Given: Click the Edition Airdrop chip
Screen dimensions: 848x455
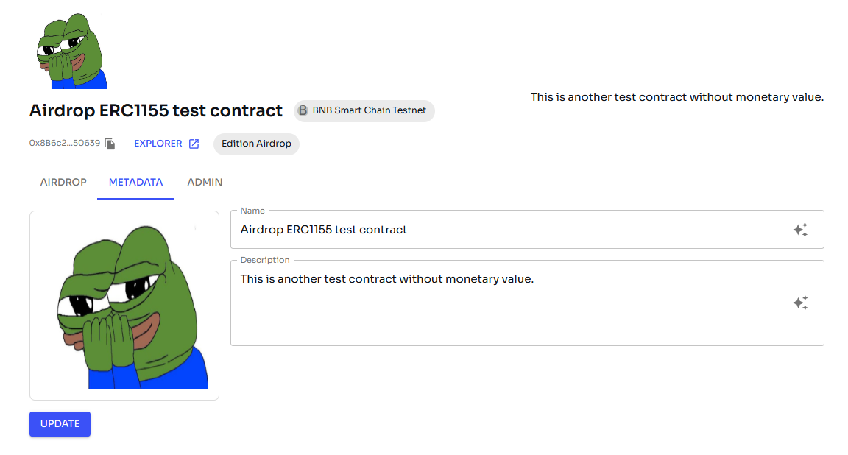Looking at the screenshot, I should point(256,144).
